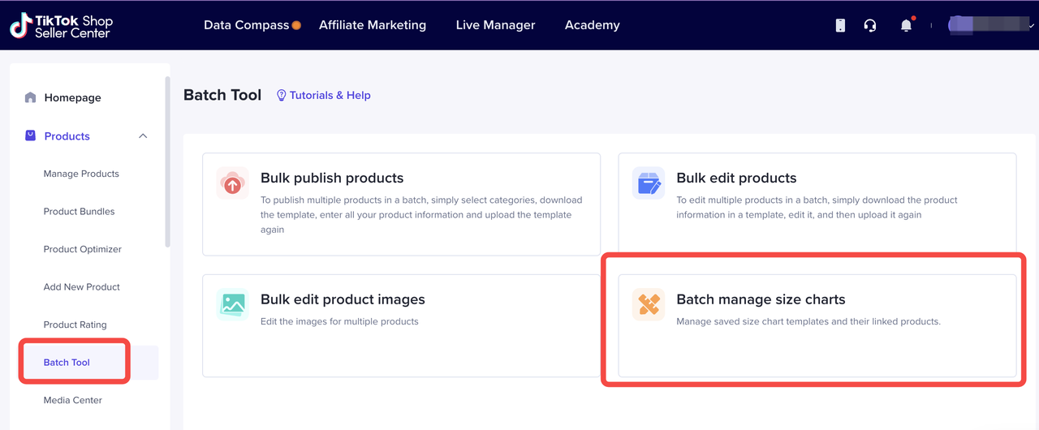Click the TikTok Shop Seller Center logo
Screen dimensions: 1039x430
(61, 25)
